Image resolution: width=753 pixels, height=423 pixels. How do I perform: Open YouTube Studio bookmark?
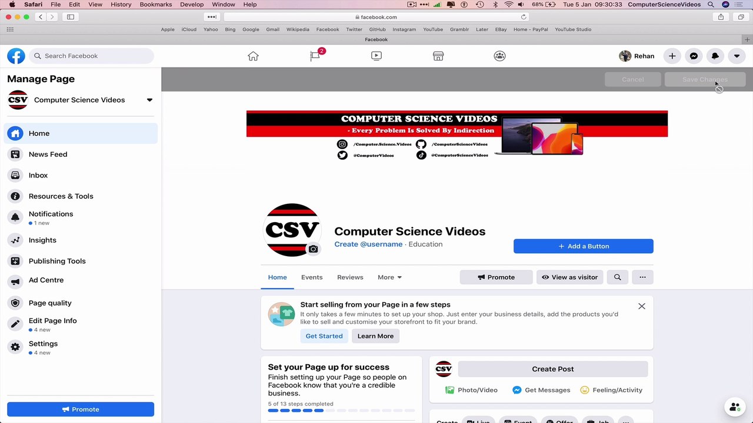573,29
